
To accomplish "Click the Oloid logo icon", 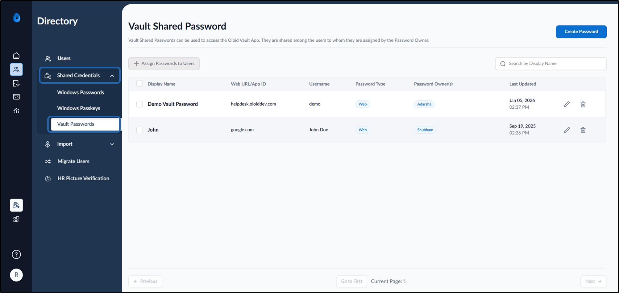I will [x=17, y=18].
